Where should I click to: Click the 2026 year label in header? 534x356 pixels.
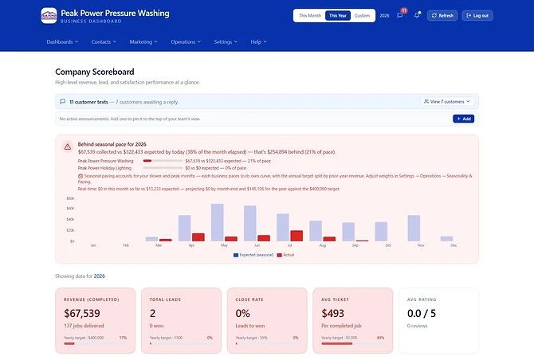pos(384,16)
